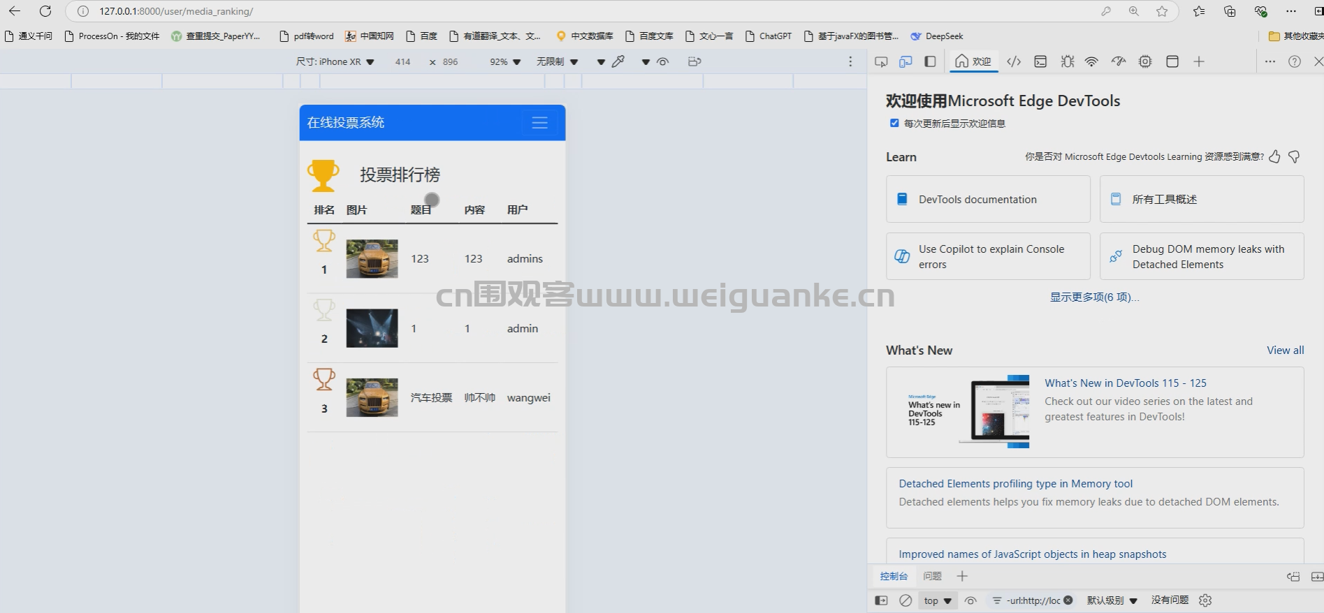Image resolution: width=1324 pixels, height=613 pixels.
Task: Add more tools with the plus icon
Action: (1199, 61)
